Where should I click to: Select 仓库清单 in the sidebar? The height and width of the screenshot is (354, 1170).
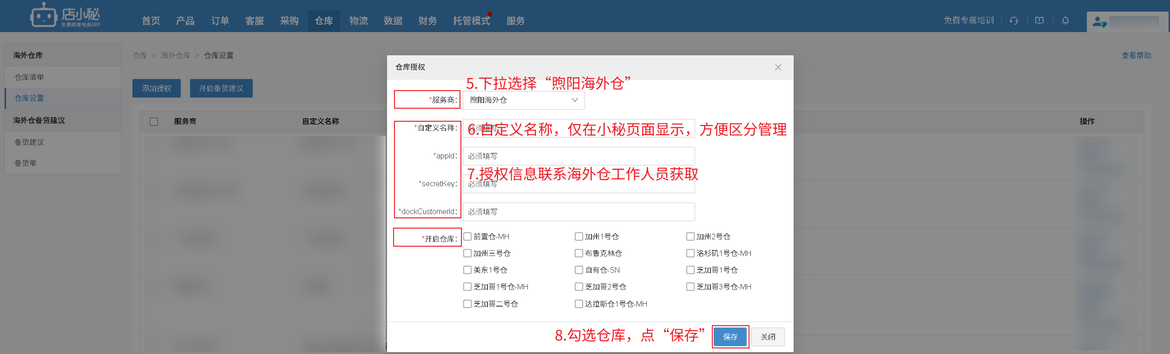[x=29, y=77]
